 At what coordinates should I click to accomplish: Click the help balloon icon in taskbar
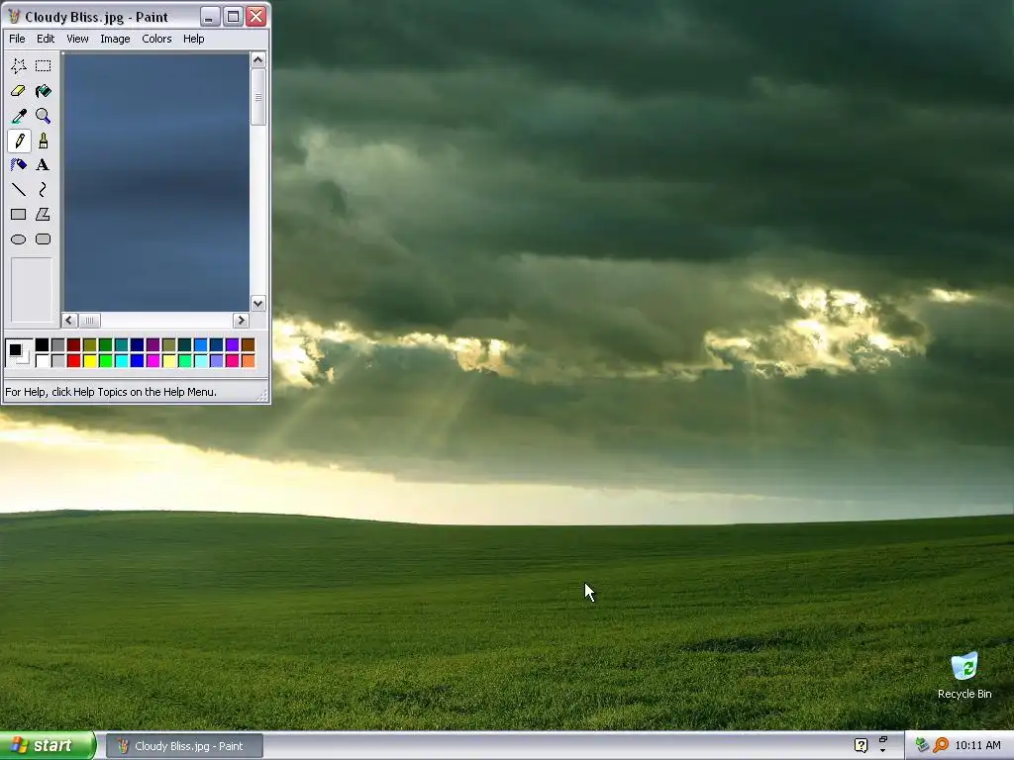pos(861,746)
